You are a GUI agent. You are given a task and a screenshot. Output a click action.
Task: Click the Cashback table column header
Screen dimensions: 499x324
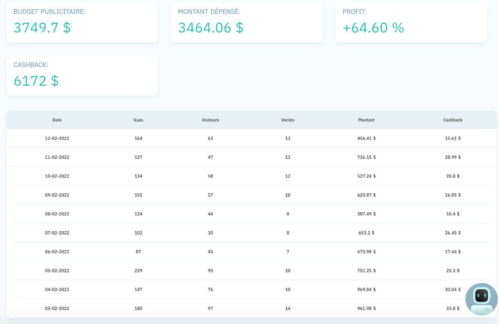point(453,120)
